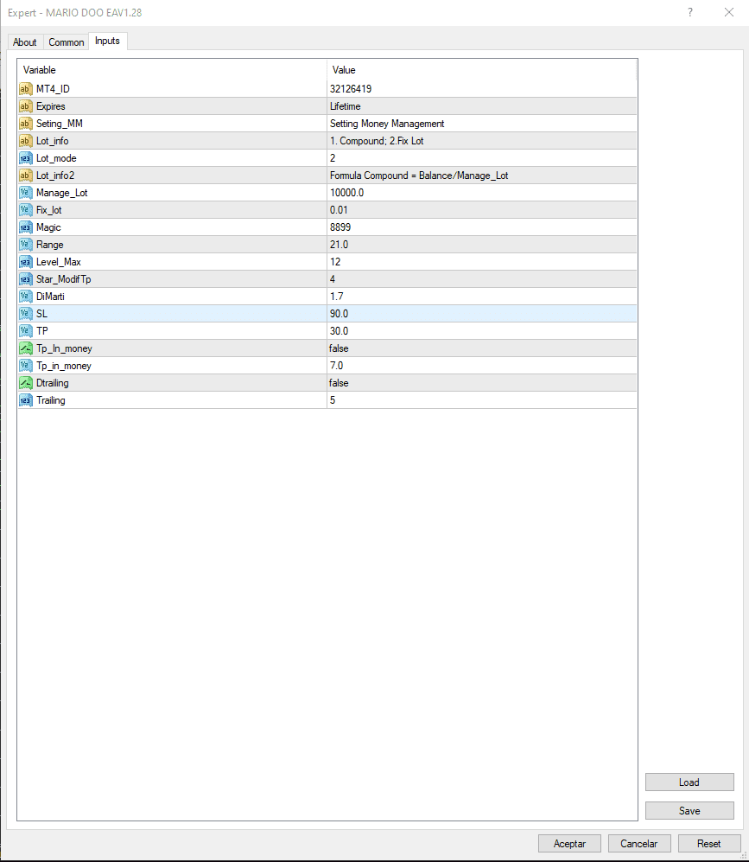Click the boolean icon beside Dtrailing
The width and height of the screenshot is (749, 862).
click(26, 383)
